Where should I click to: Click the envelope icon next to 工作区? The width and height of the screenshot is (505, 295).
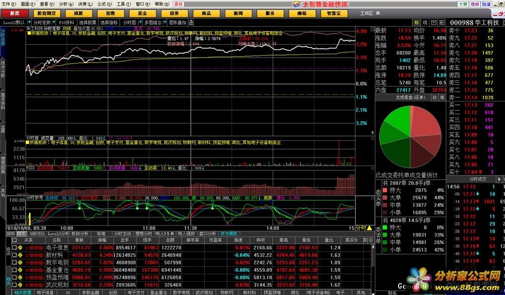(378, 13)
